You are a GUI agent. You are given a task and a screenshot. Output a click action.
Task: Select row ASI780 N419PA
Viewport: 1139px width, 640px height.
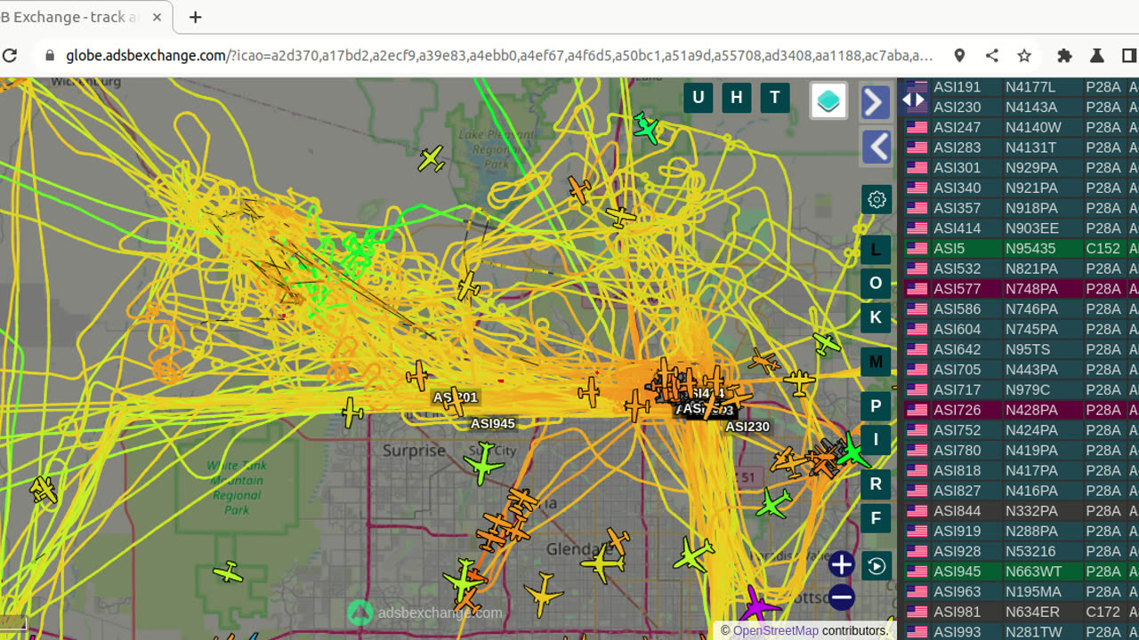click(1022, 451)
